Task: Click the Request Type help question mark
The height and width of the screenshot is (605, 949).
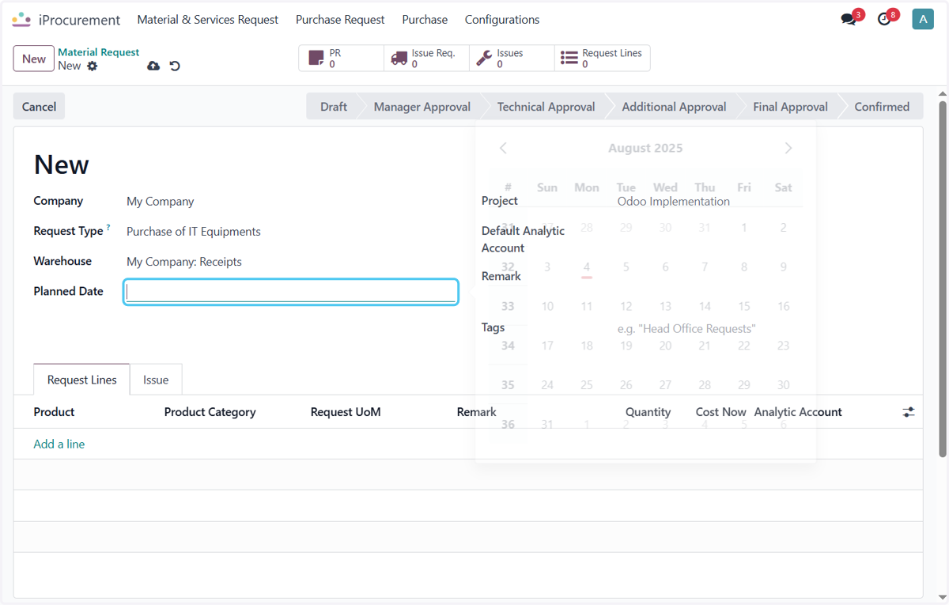Action: click(x=108, y=228)
